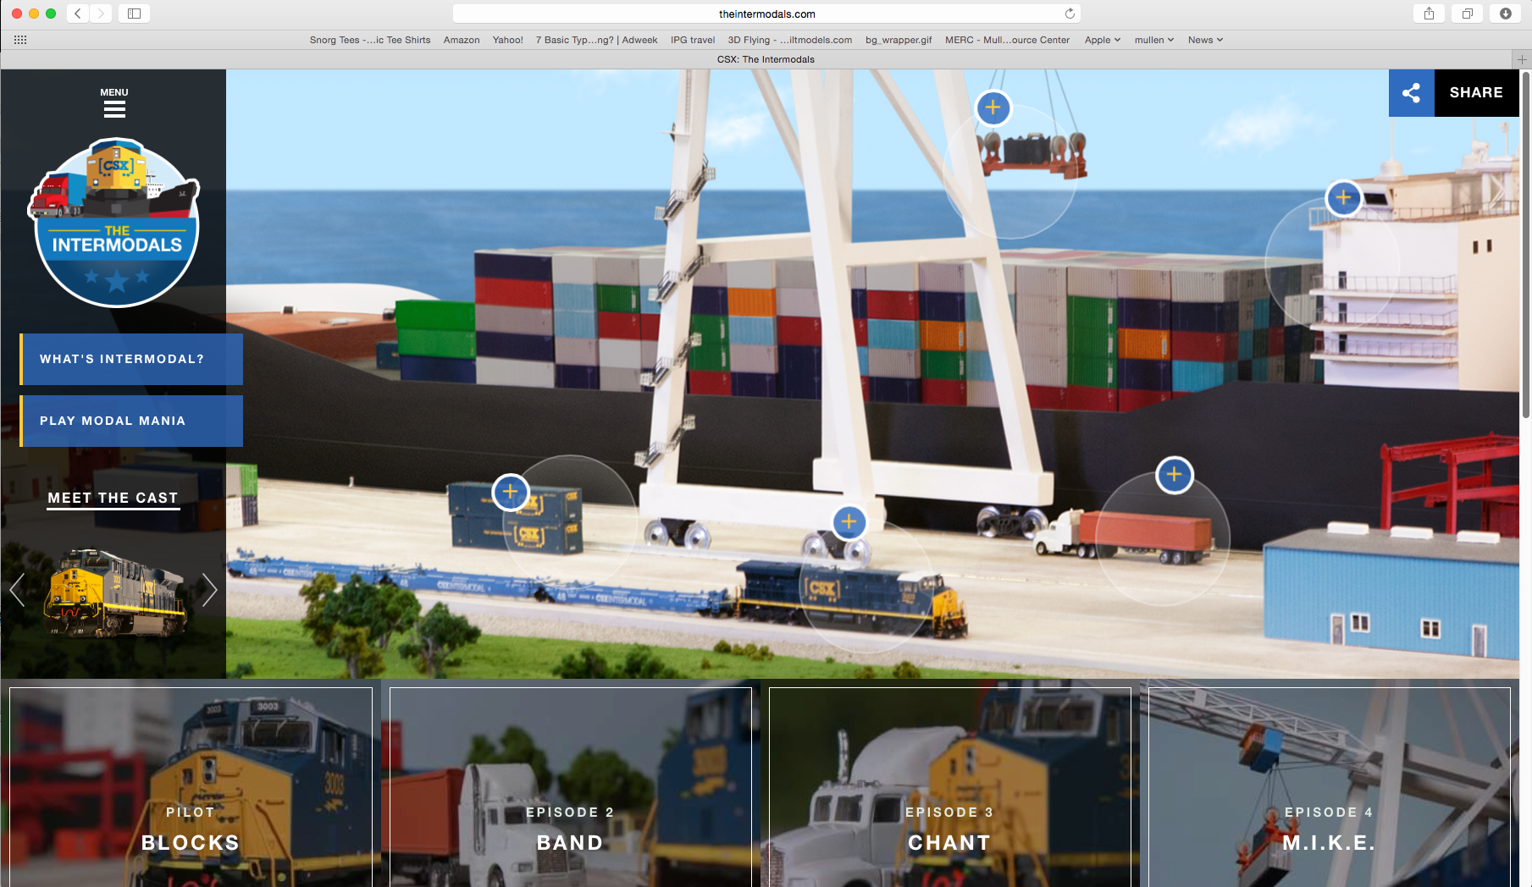1532x887 pixels.
Task: Reload the page with refresh icon
Action: [1070, 14]
